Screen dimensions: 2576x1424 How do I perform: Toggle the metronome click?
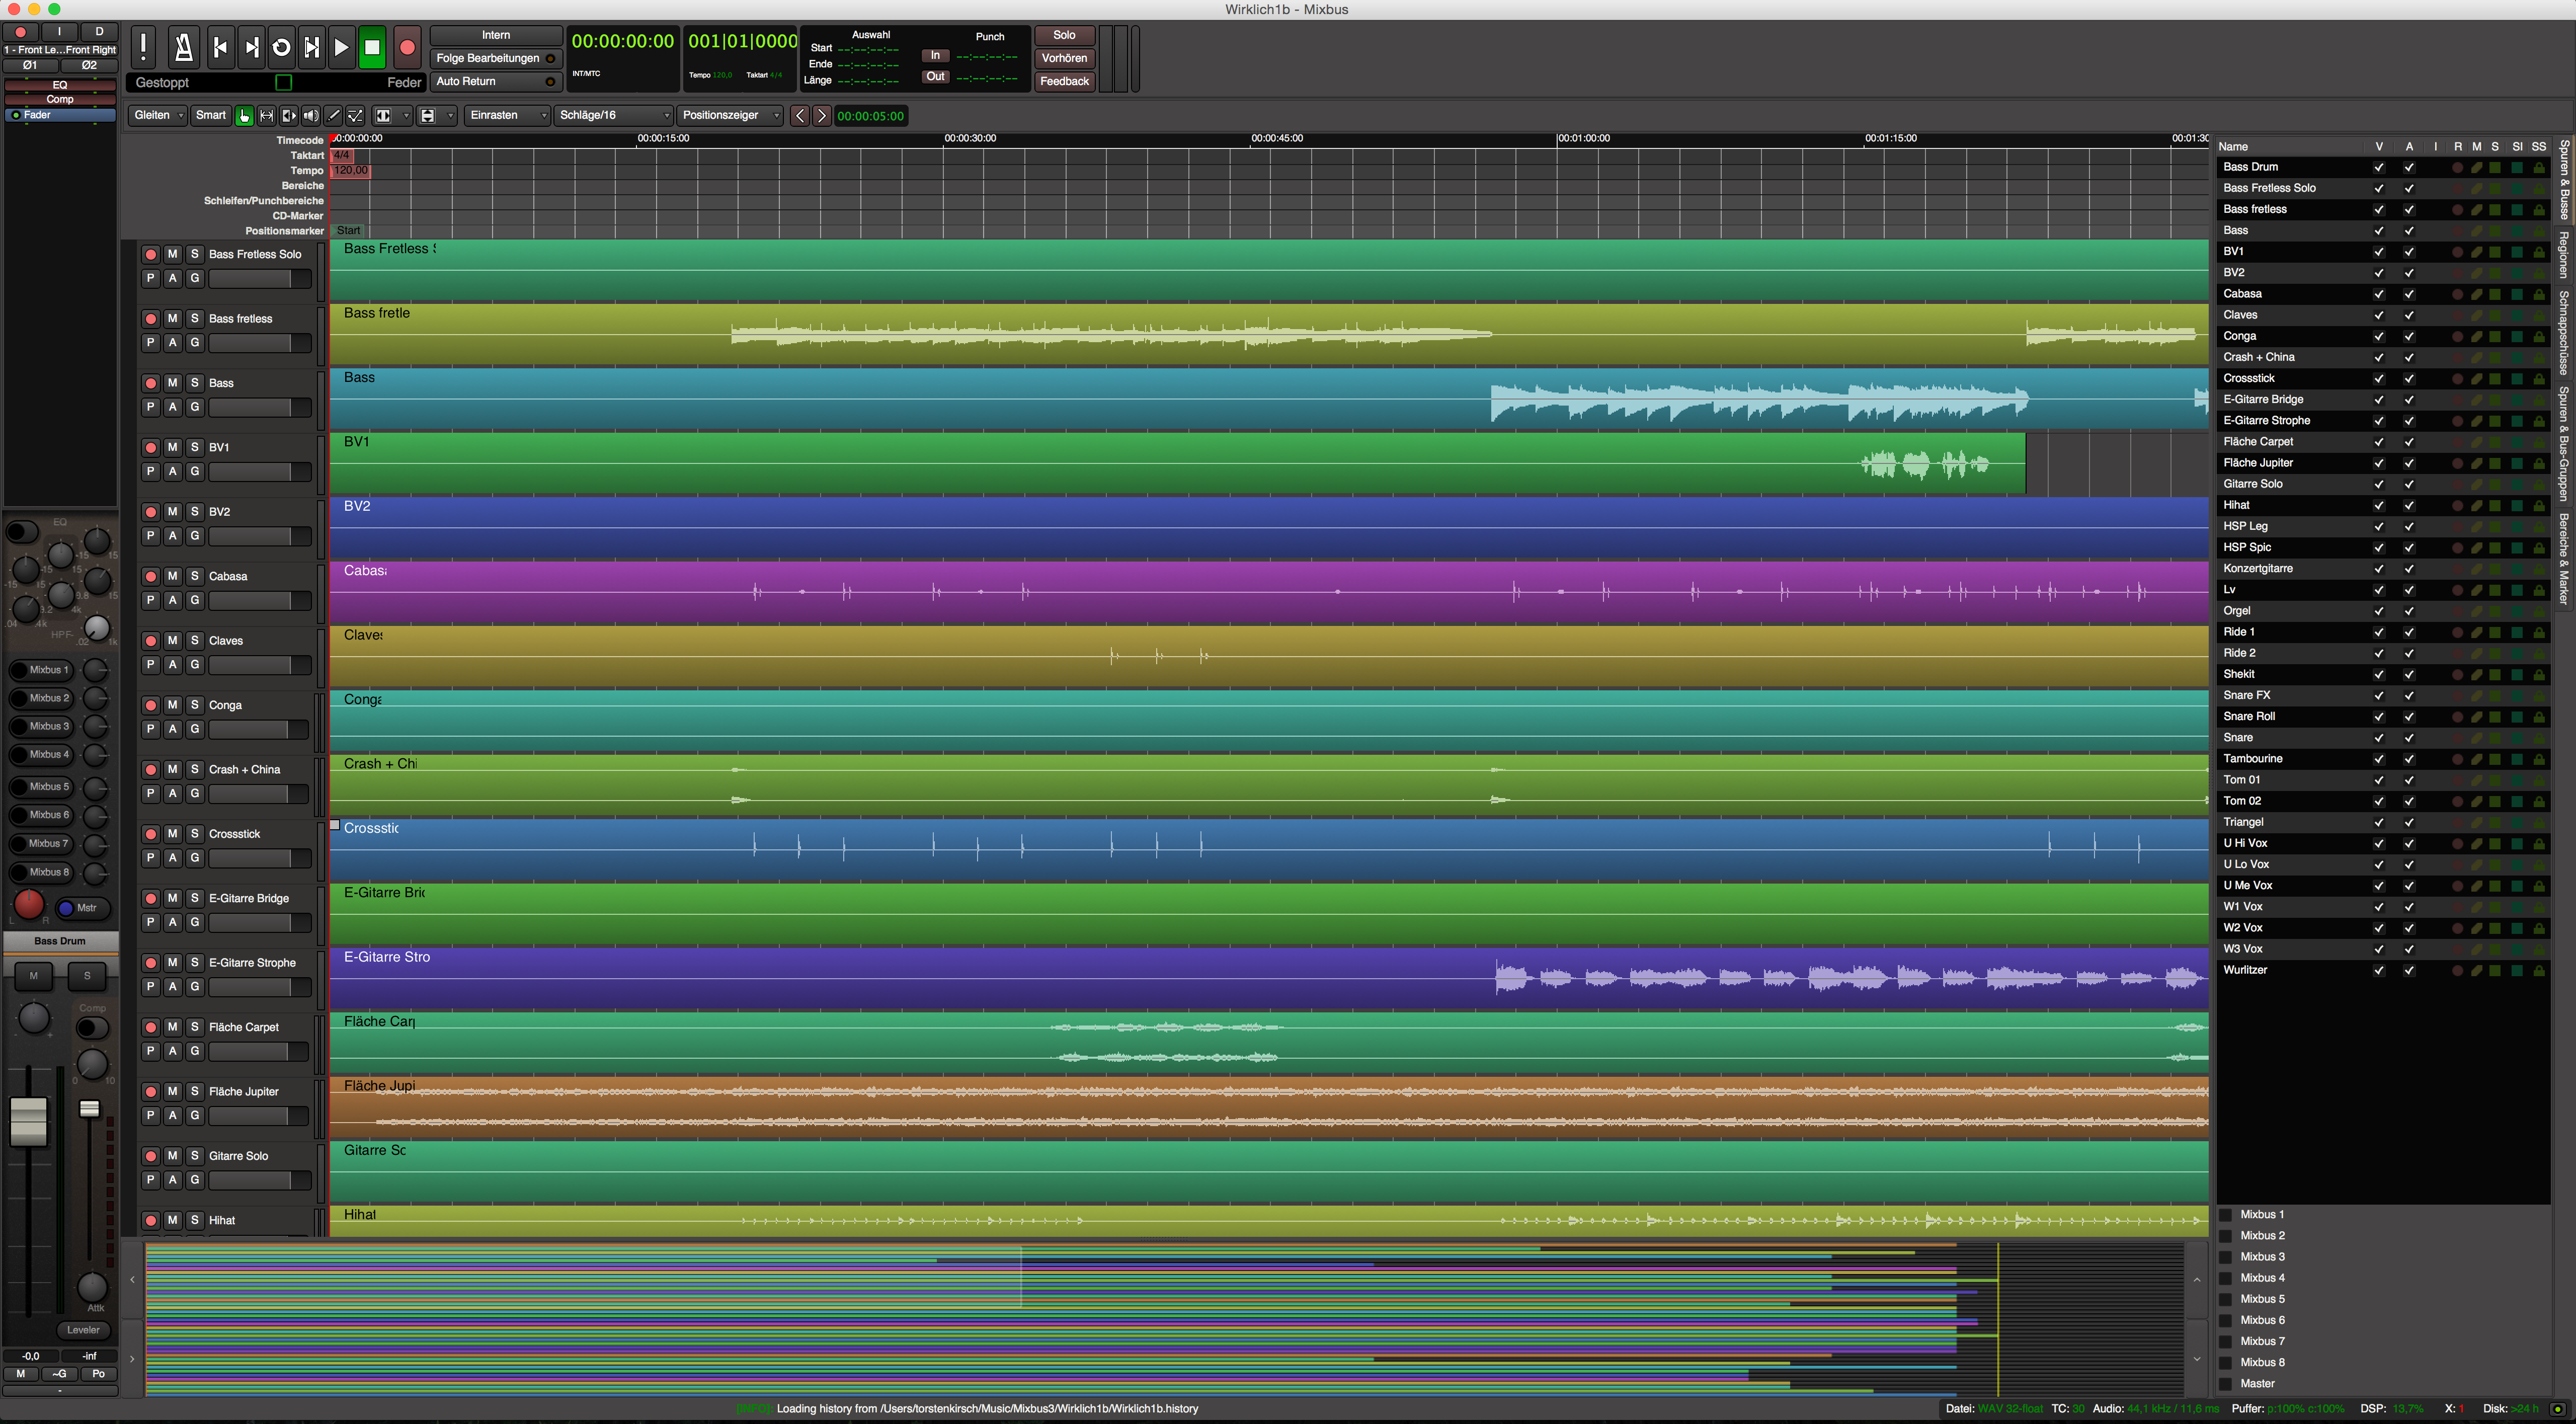click(183, 47)
